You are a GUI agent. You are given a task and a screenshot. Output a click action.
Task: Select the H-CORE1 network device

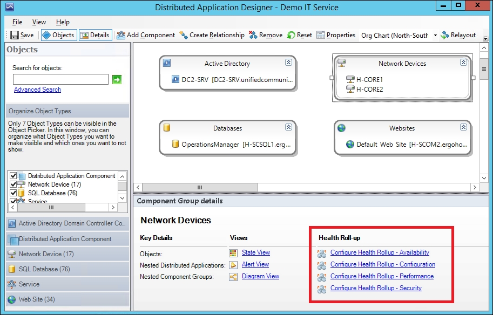(364, 79)
